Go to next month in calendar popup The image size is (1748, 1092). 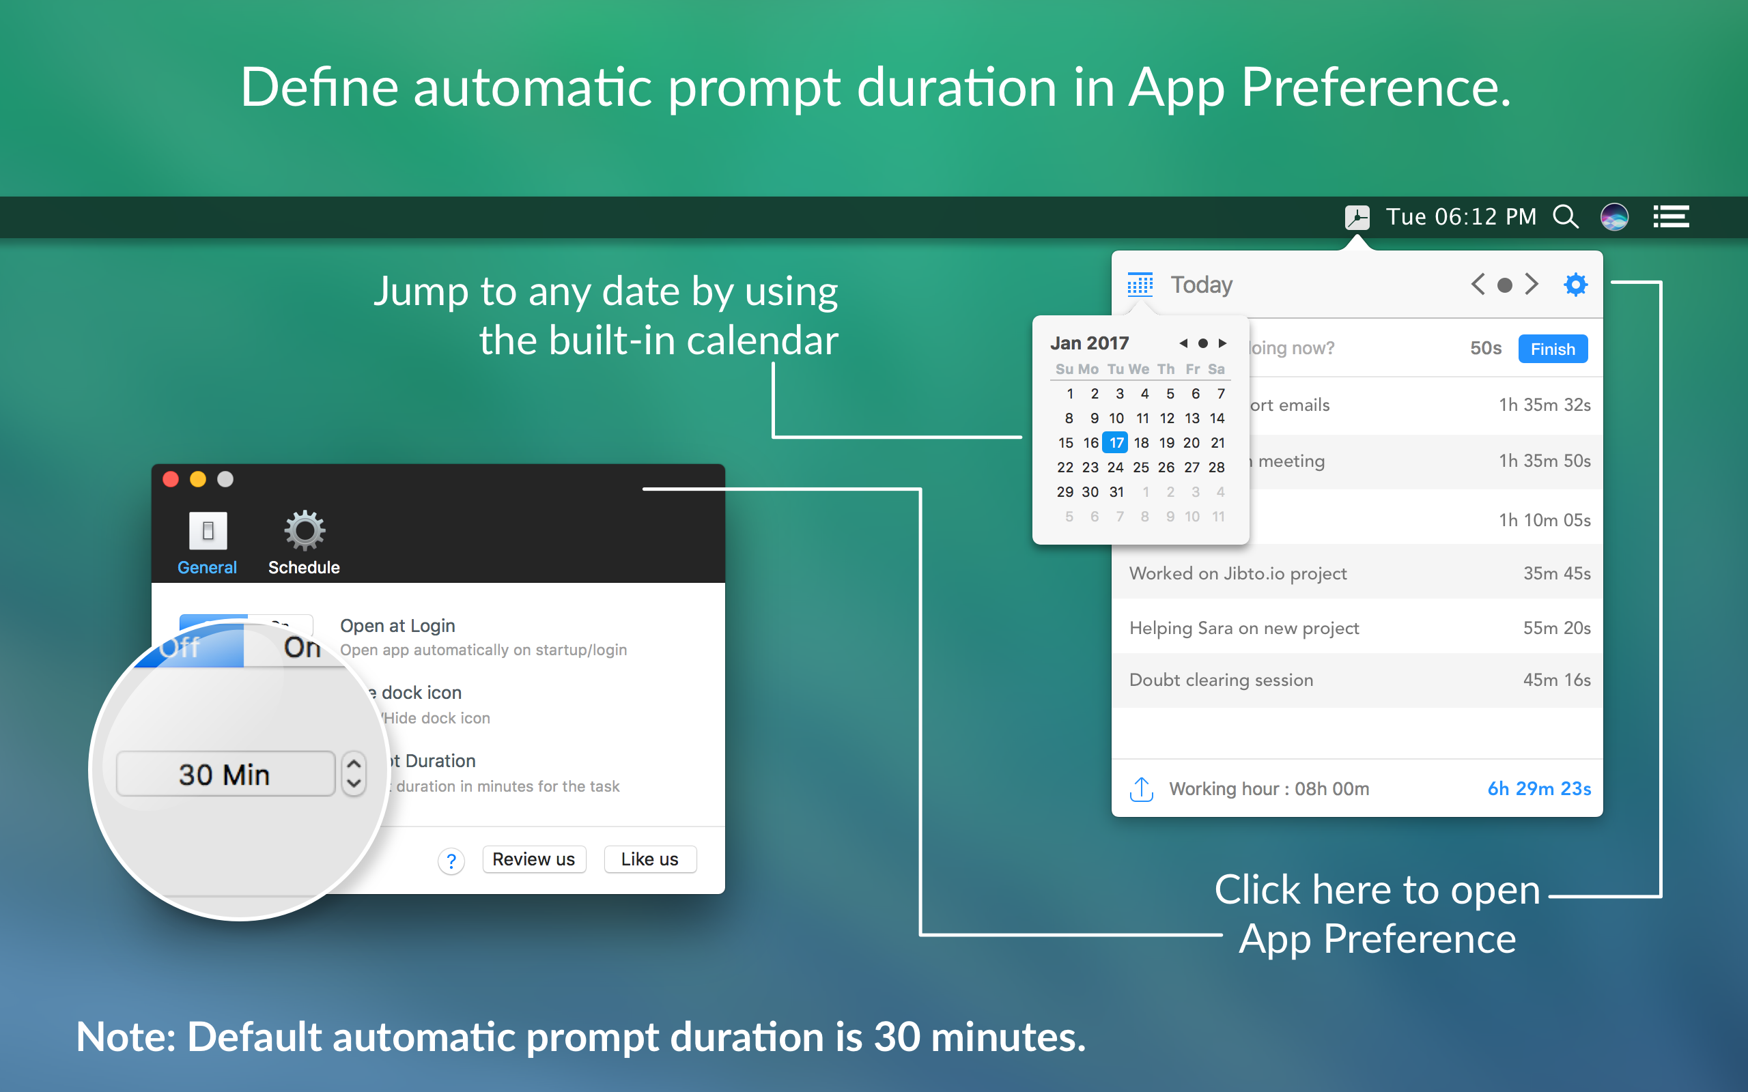click(1222, 343)
